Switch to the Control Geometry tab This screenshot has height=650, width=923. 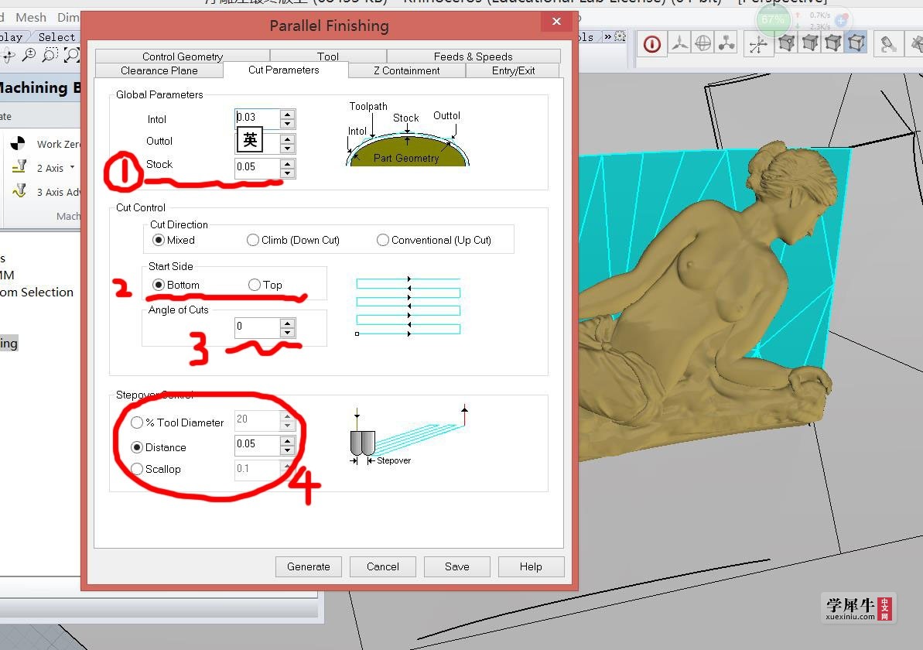[x=183, y=56]
